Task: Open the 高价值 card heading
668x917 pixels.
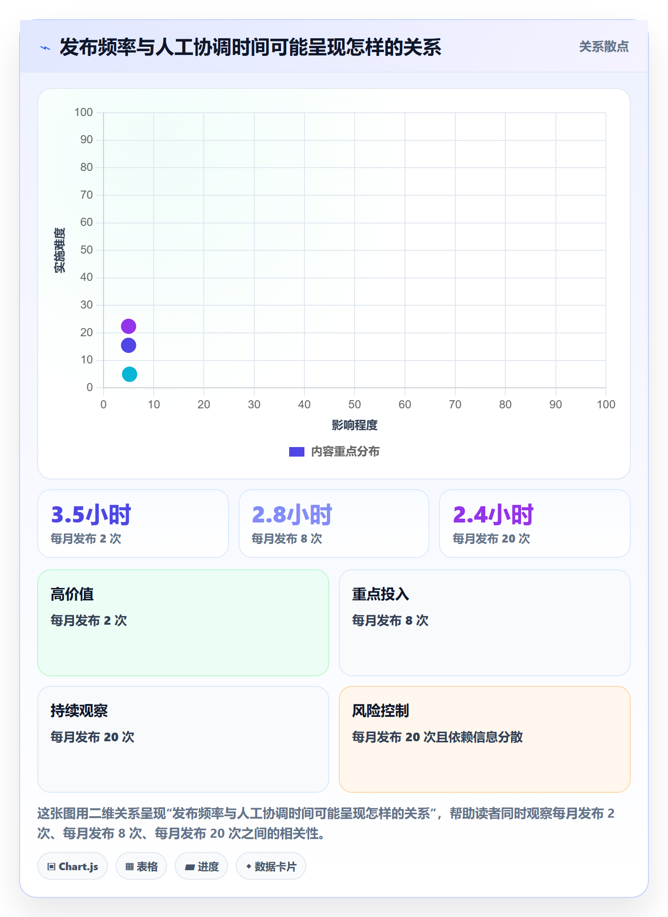Action: 72,594
